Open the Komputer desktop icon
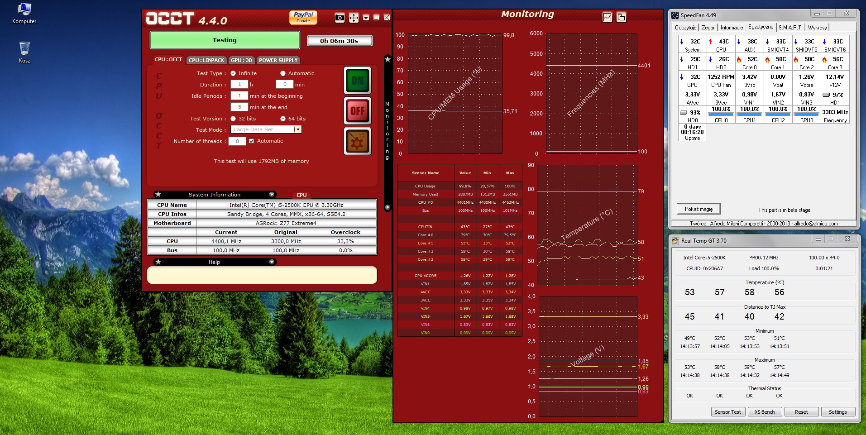866x435 pixels. 24,13
